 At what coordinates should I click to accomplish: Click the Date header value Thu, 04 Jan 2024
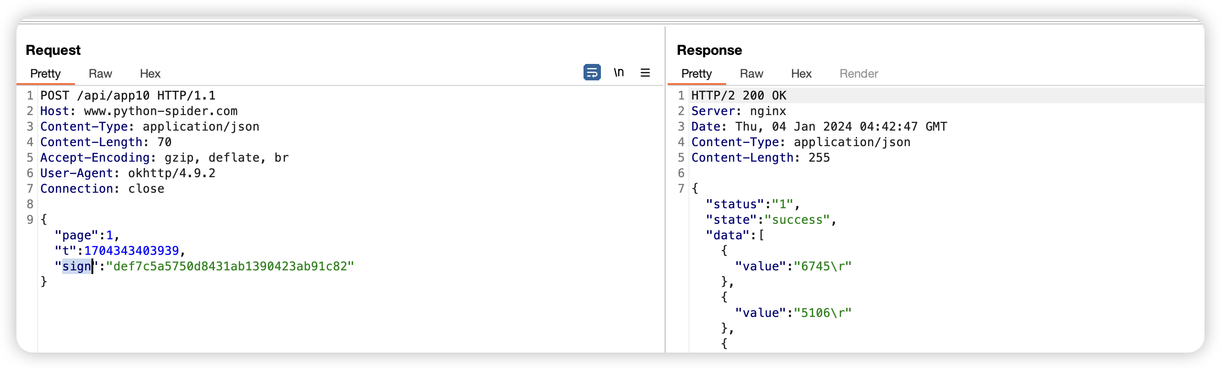[x=841, y=127]
